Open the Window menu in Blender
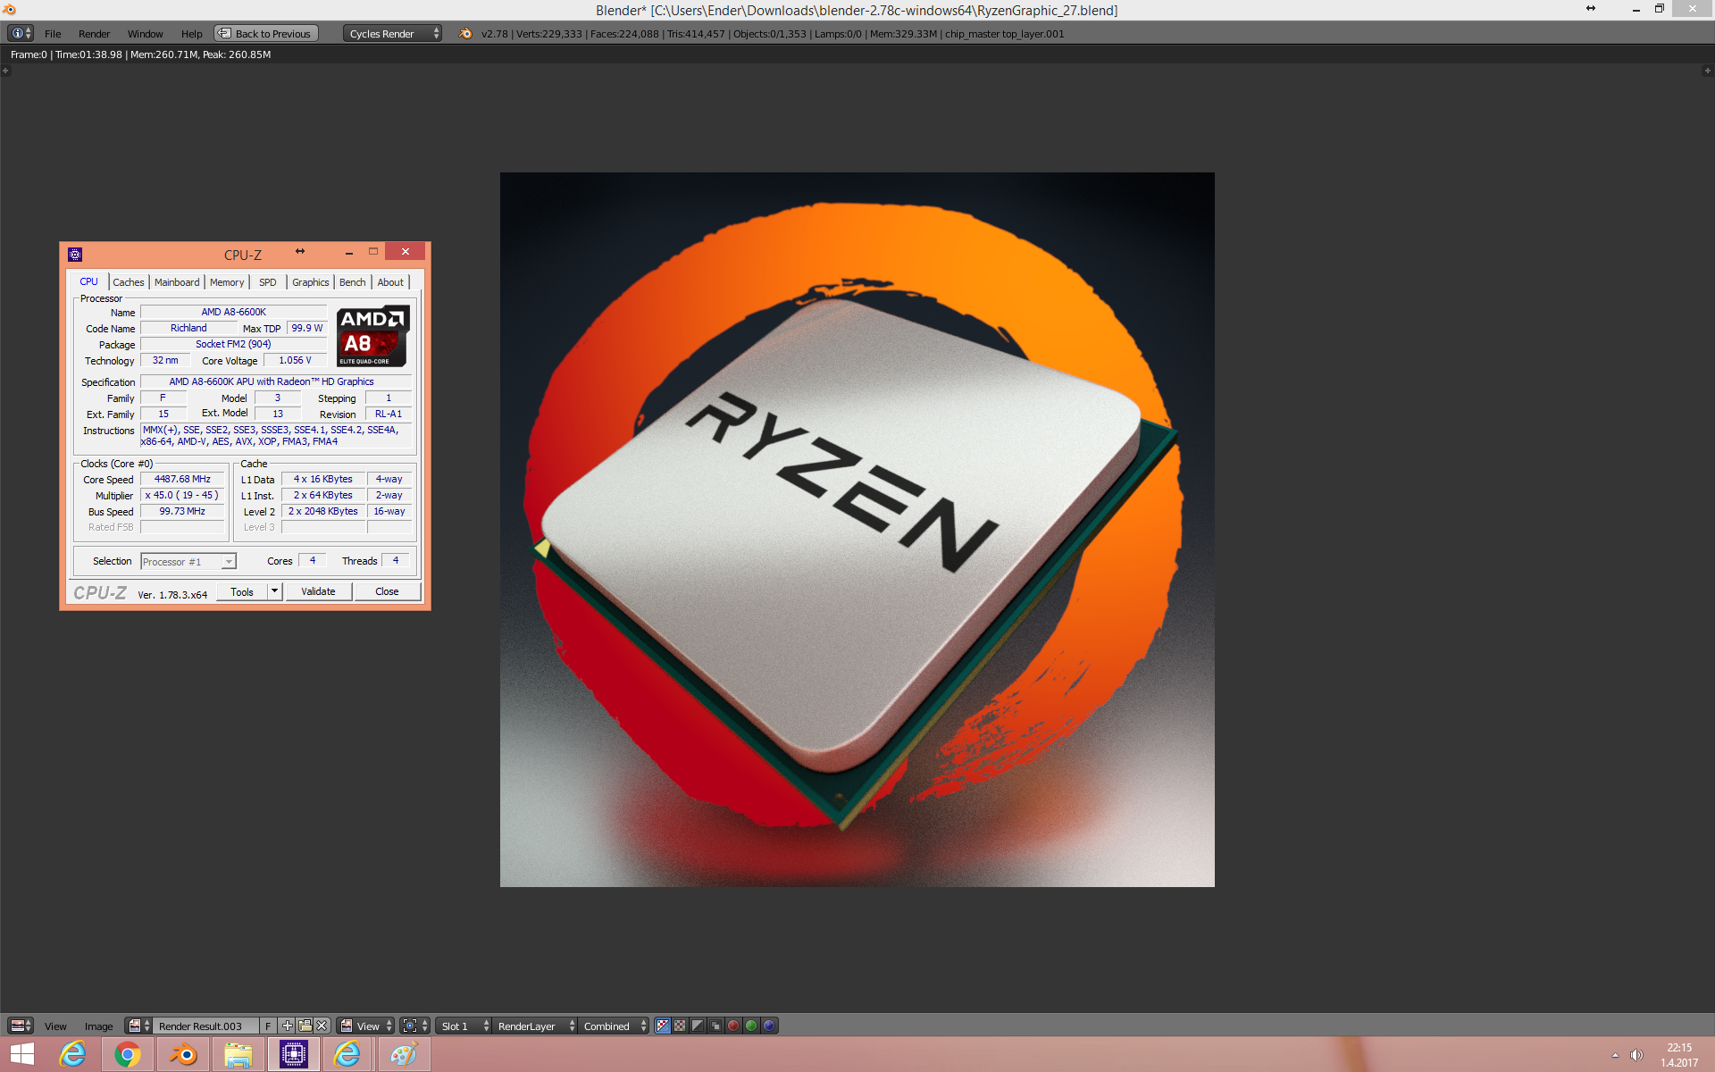 (x=145, y=34)
